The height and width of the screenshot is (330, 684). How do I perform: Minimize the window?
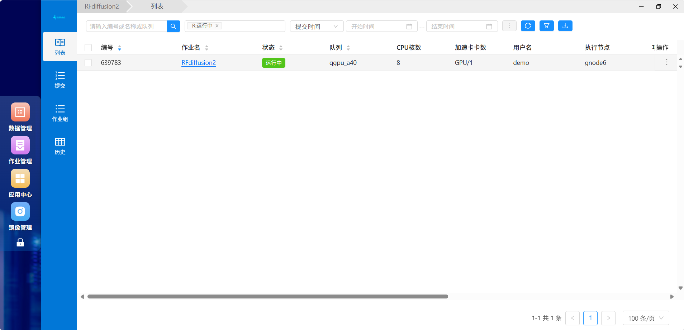[641, 6]
